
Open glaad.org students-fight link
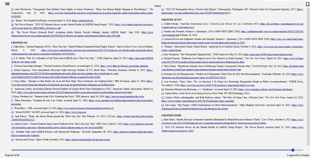(x=133, y=132)
